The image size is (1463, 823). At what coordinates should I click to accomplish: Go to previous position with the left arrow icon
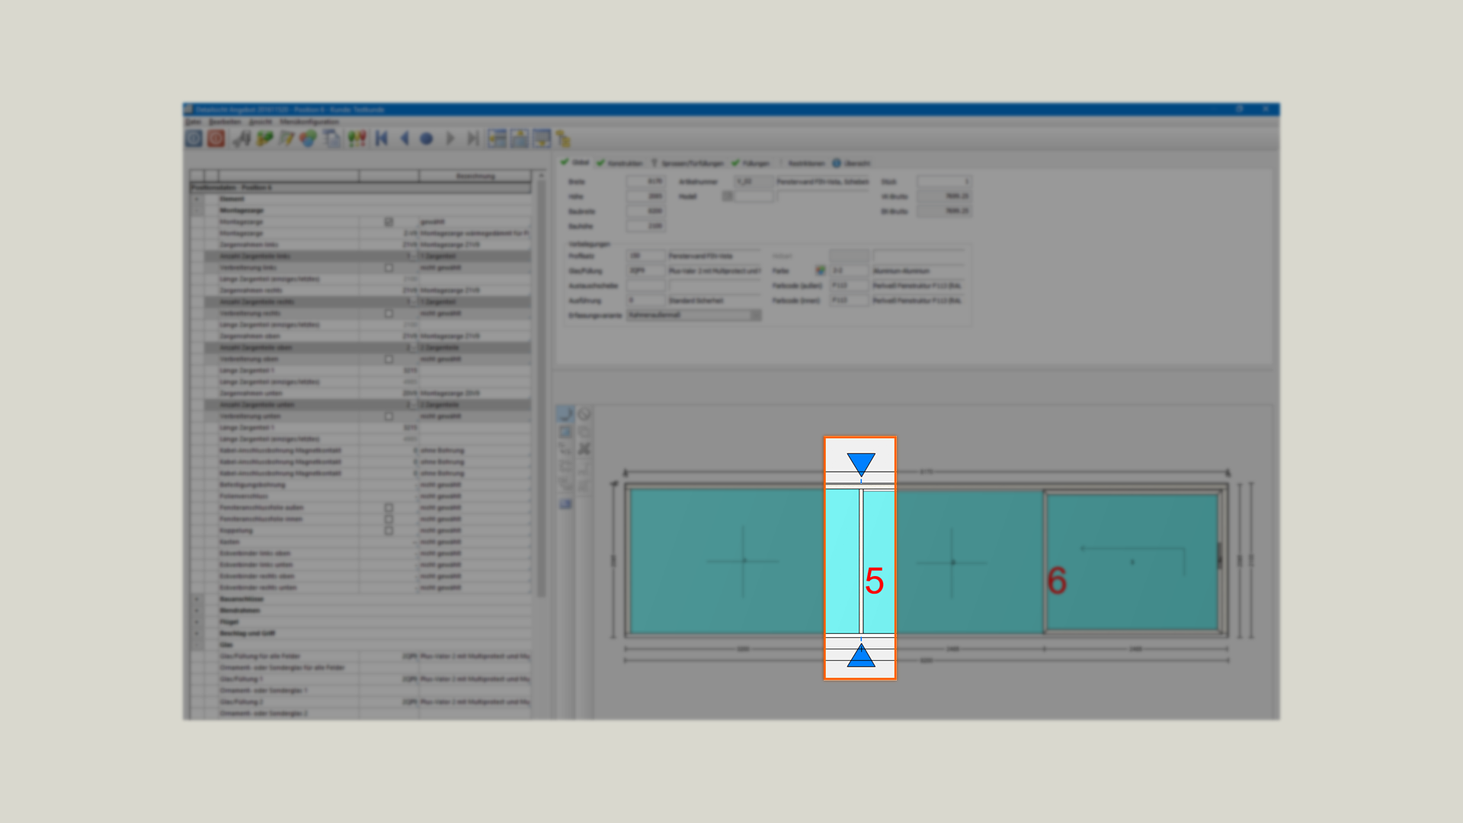(x=405, y=138)
